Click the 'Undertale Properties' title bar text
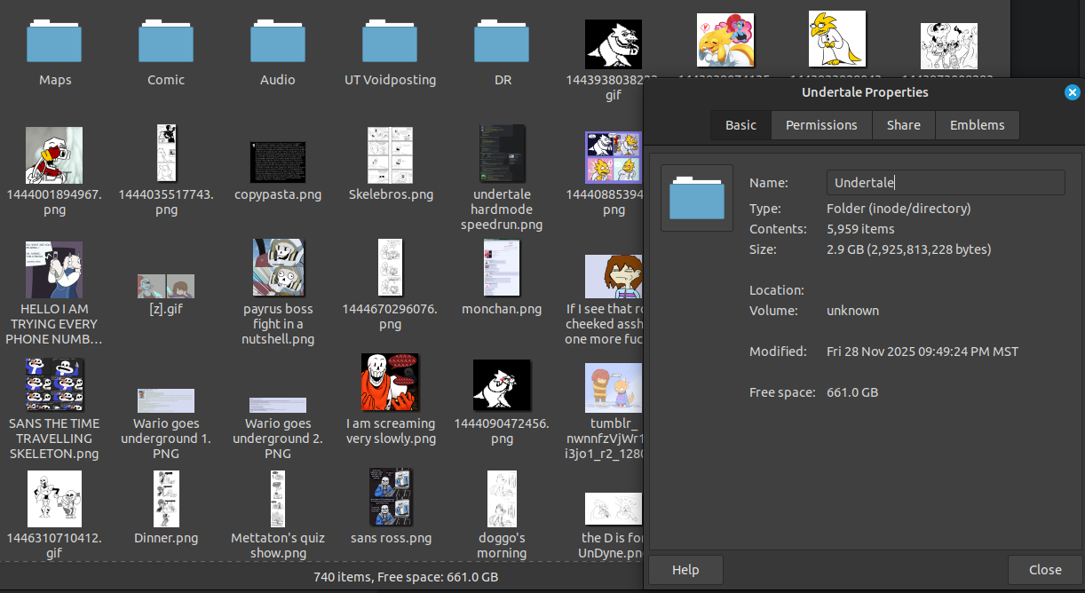 (x=865, y=92)
